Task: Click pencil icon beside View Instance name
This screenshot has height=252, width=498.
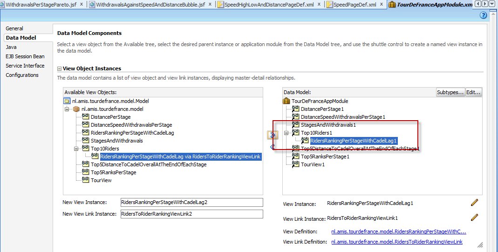Action: point(474,202)
